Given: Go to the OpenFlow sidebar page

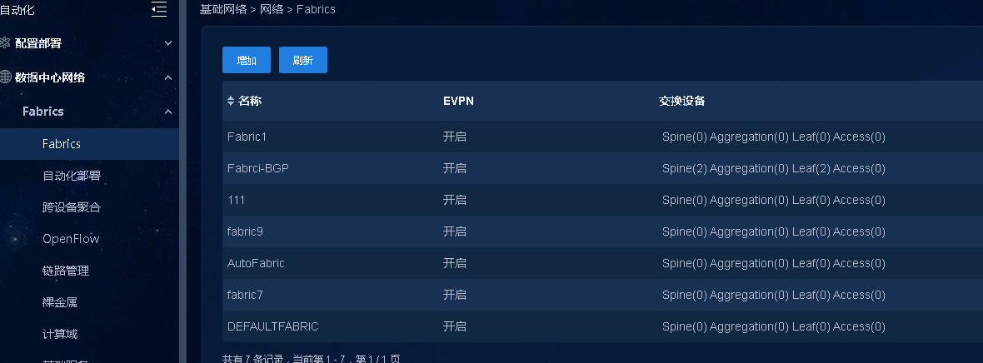Looking at the screenshot, I should 71,239.
